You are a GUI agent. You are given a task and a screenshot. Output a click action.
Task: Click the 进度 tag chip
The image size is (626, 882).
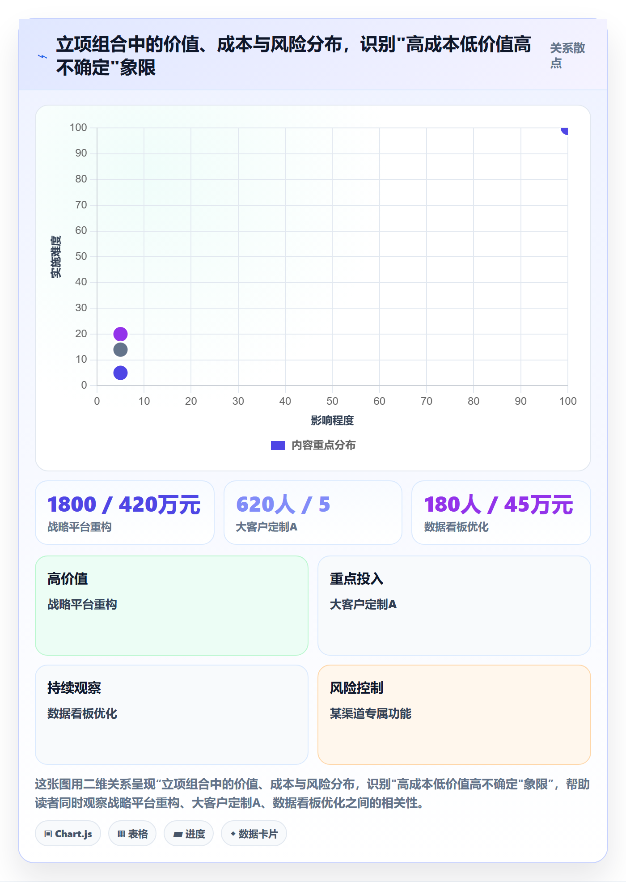[x=189, y=834]
